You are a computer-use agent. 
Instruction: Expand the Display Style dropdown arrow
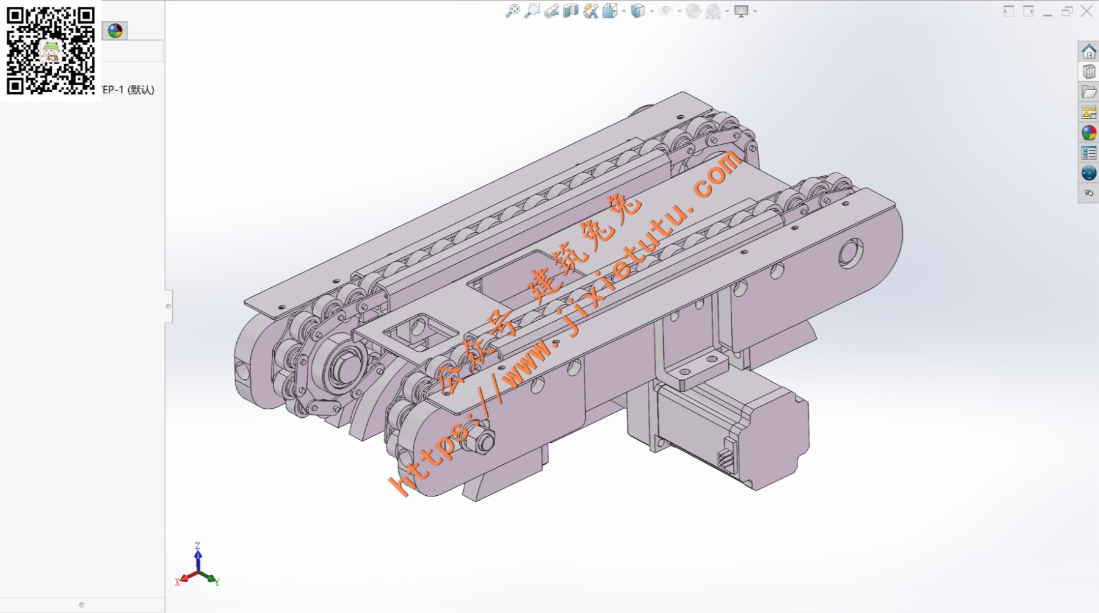tap(651, 12)
